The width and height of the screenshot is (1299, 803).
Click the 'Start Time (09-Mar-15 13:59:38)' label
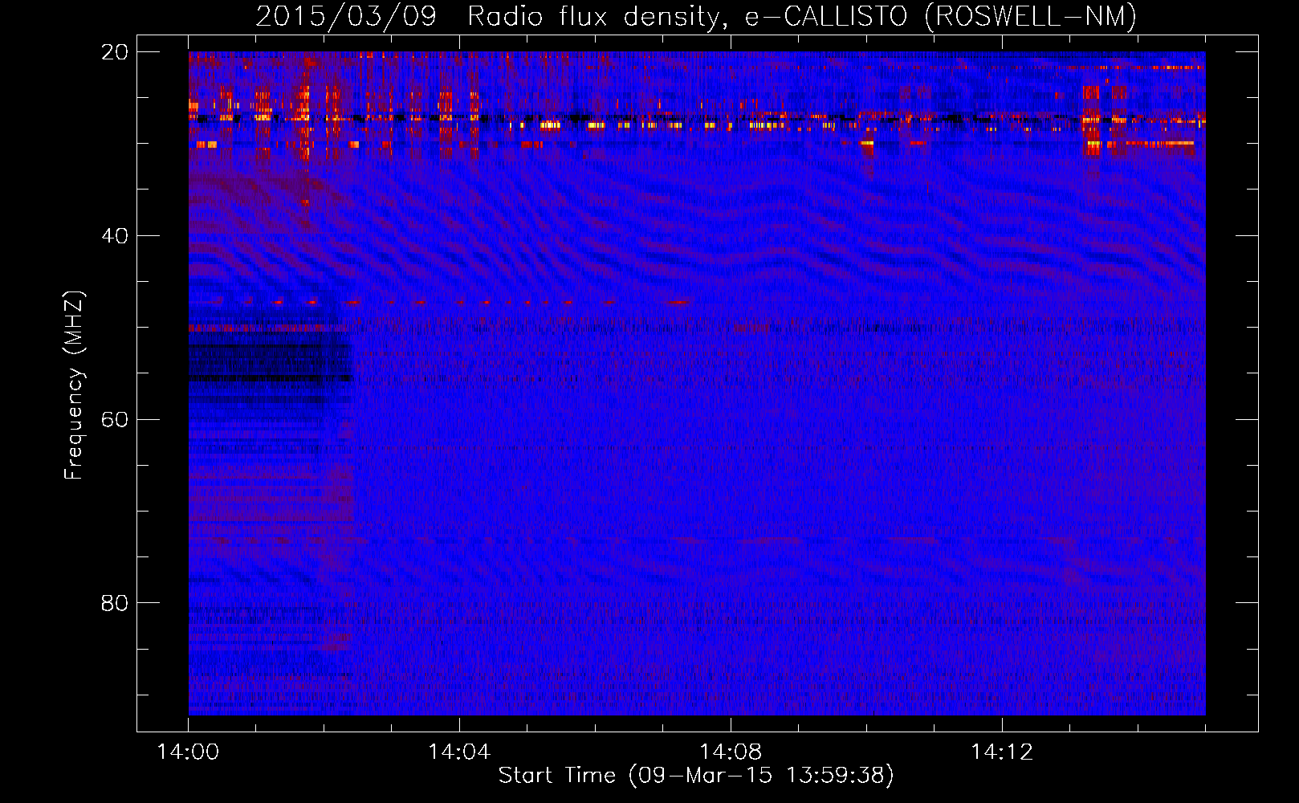coord(696,776)
